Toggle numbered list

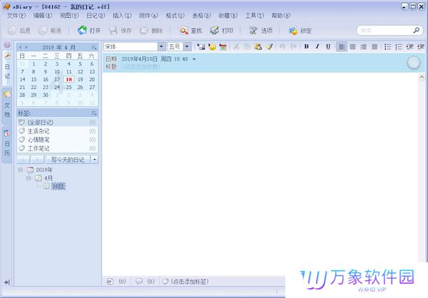click(x=399, y=46)
